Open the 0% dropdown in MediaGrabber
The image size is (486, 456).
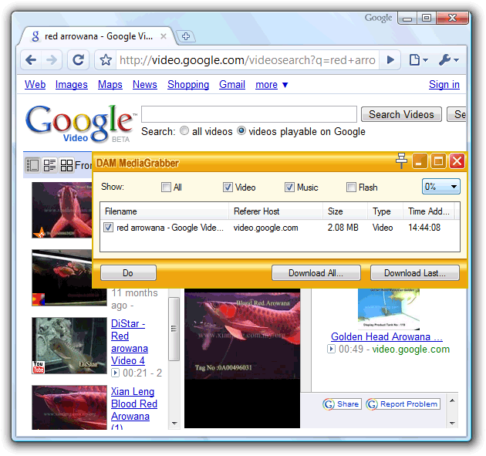(441, 187)
